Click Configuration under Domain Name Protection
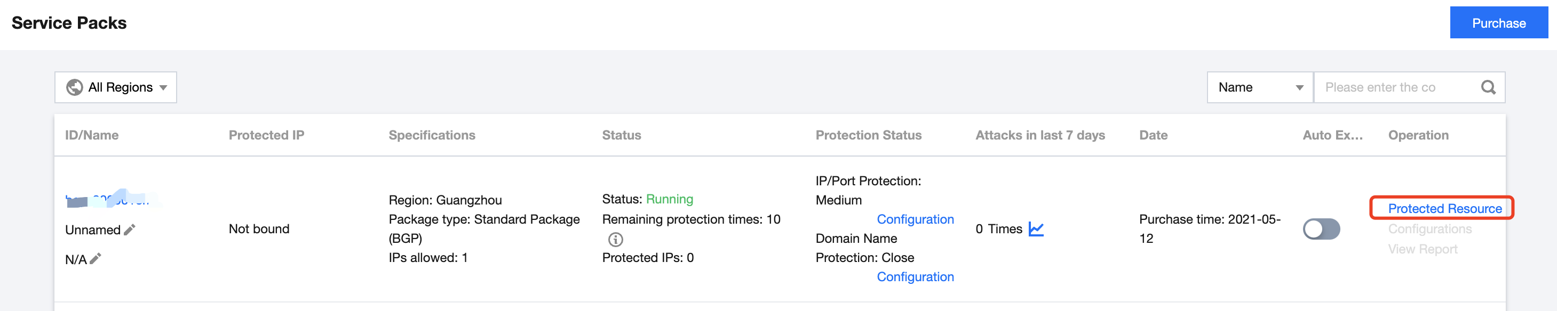This screenshot has height=311, width=1557. pyautogui.click(x=915, y=276)
